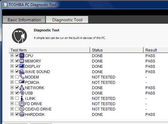Enable the MODEM test checkbox
This screenshot has width=168, height=124.
pyautogui.click(x=17, y=77)
